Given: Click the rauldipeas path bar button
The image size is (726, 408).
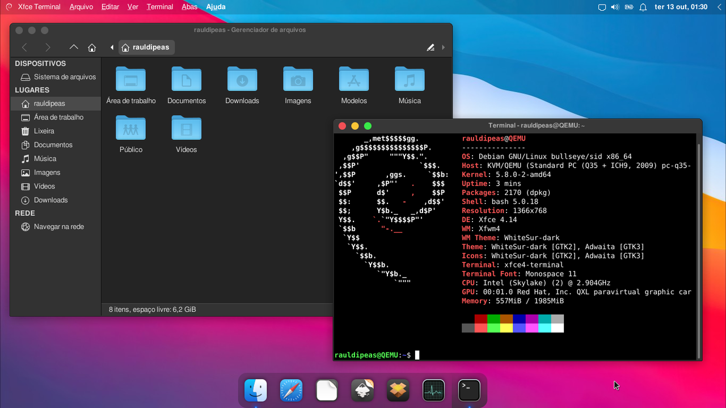Looking at the screenshot, I should pos(146,48).
